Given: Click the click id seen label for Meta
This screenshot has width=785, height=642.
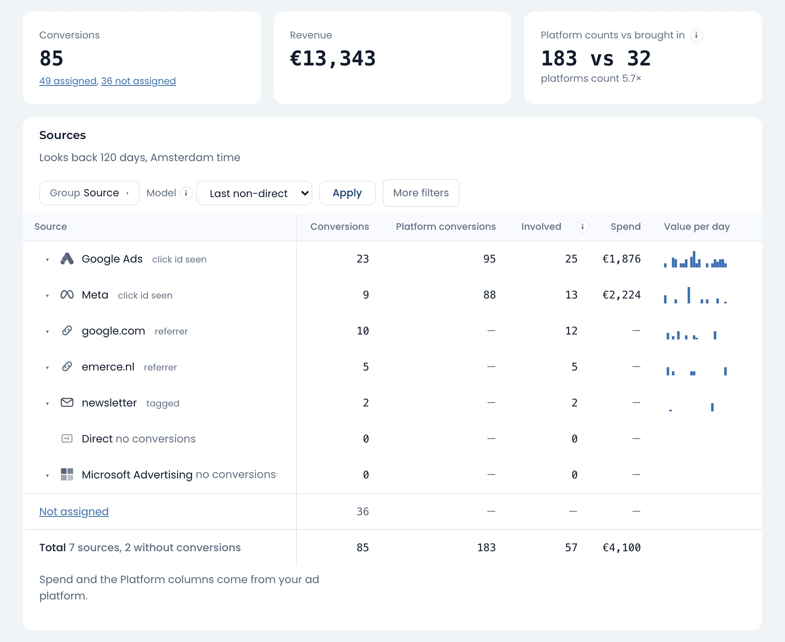Looking at the screenshot, I should click(x=145, y=295).
